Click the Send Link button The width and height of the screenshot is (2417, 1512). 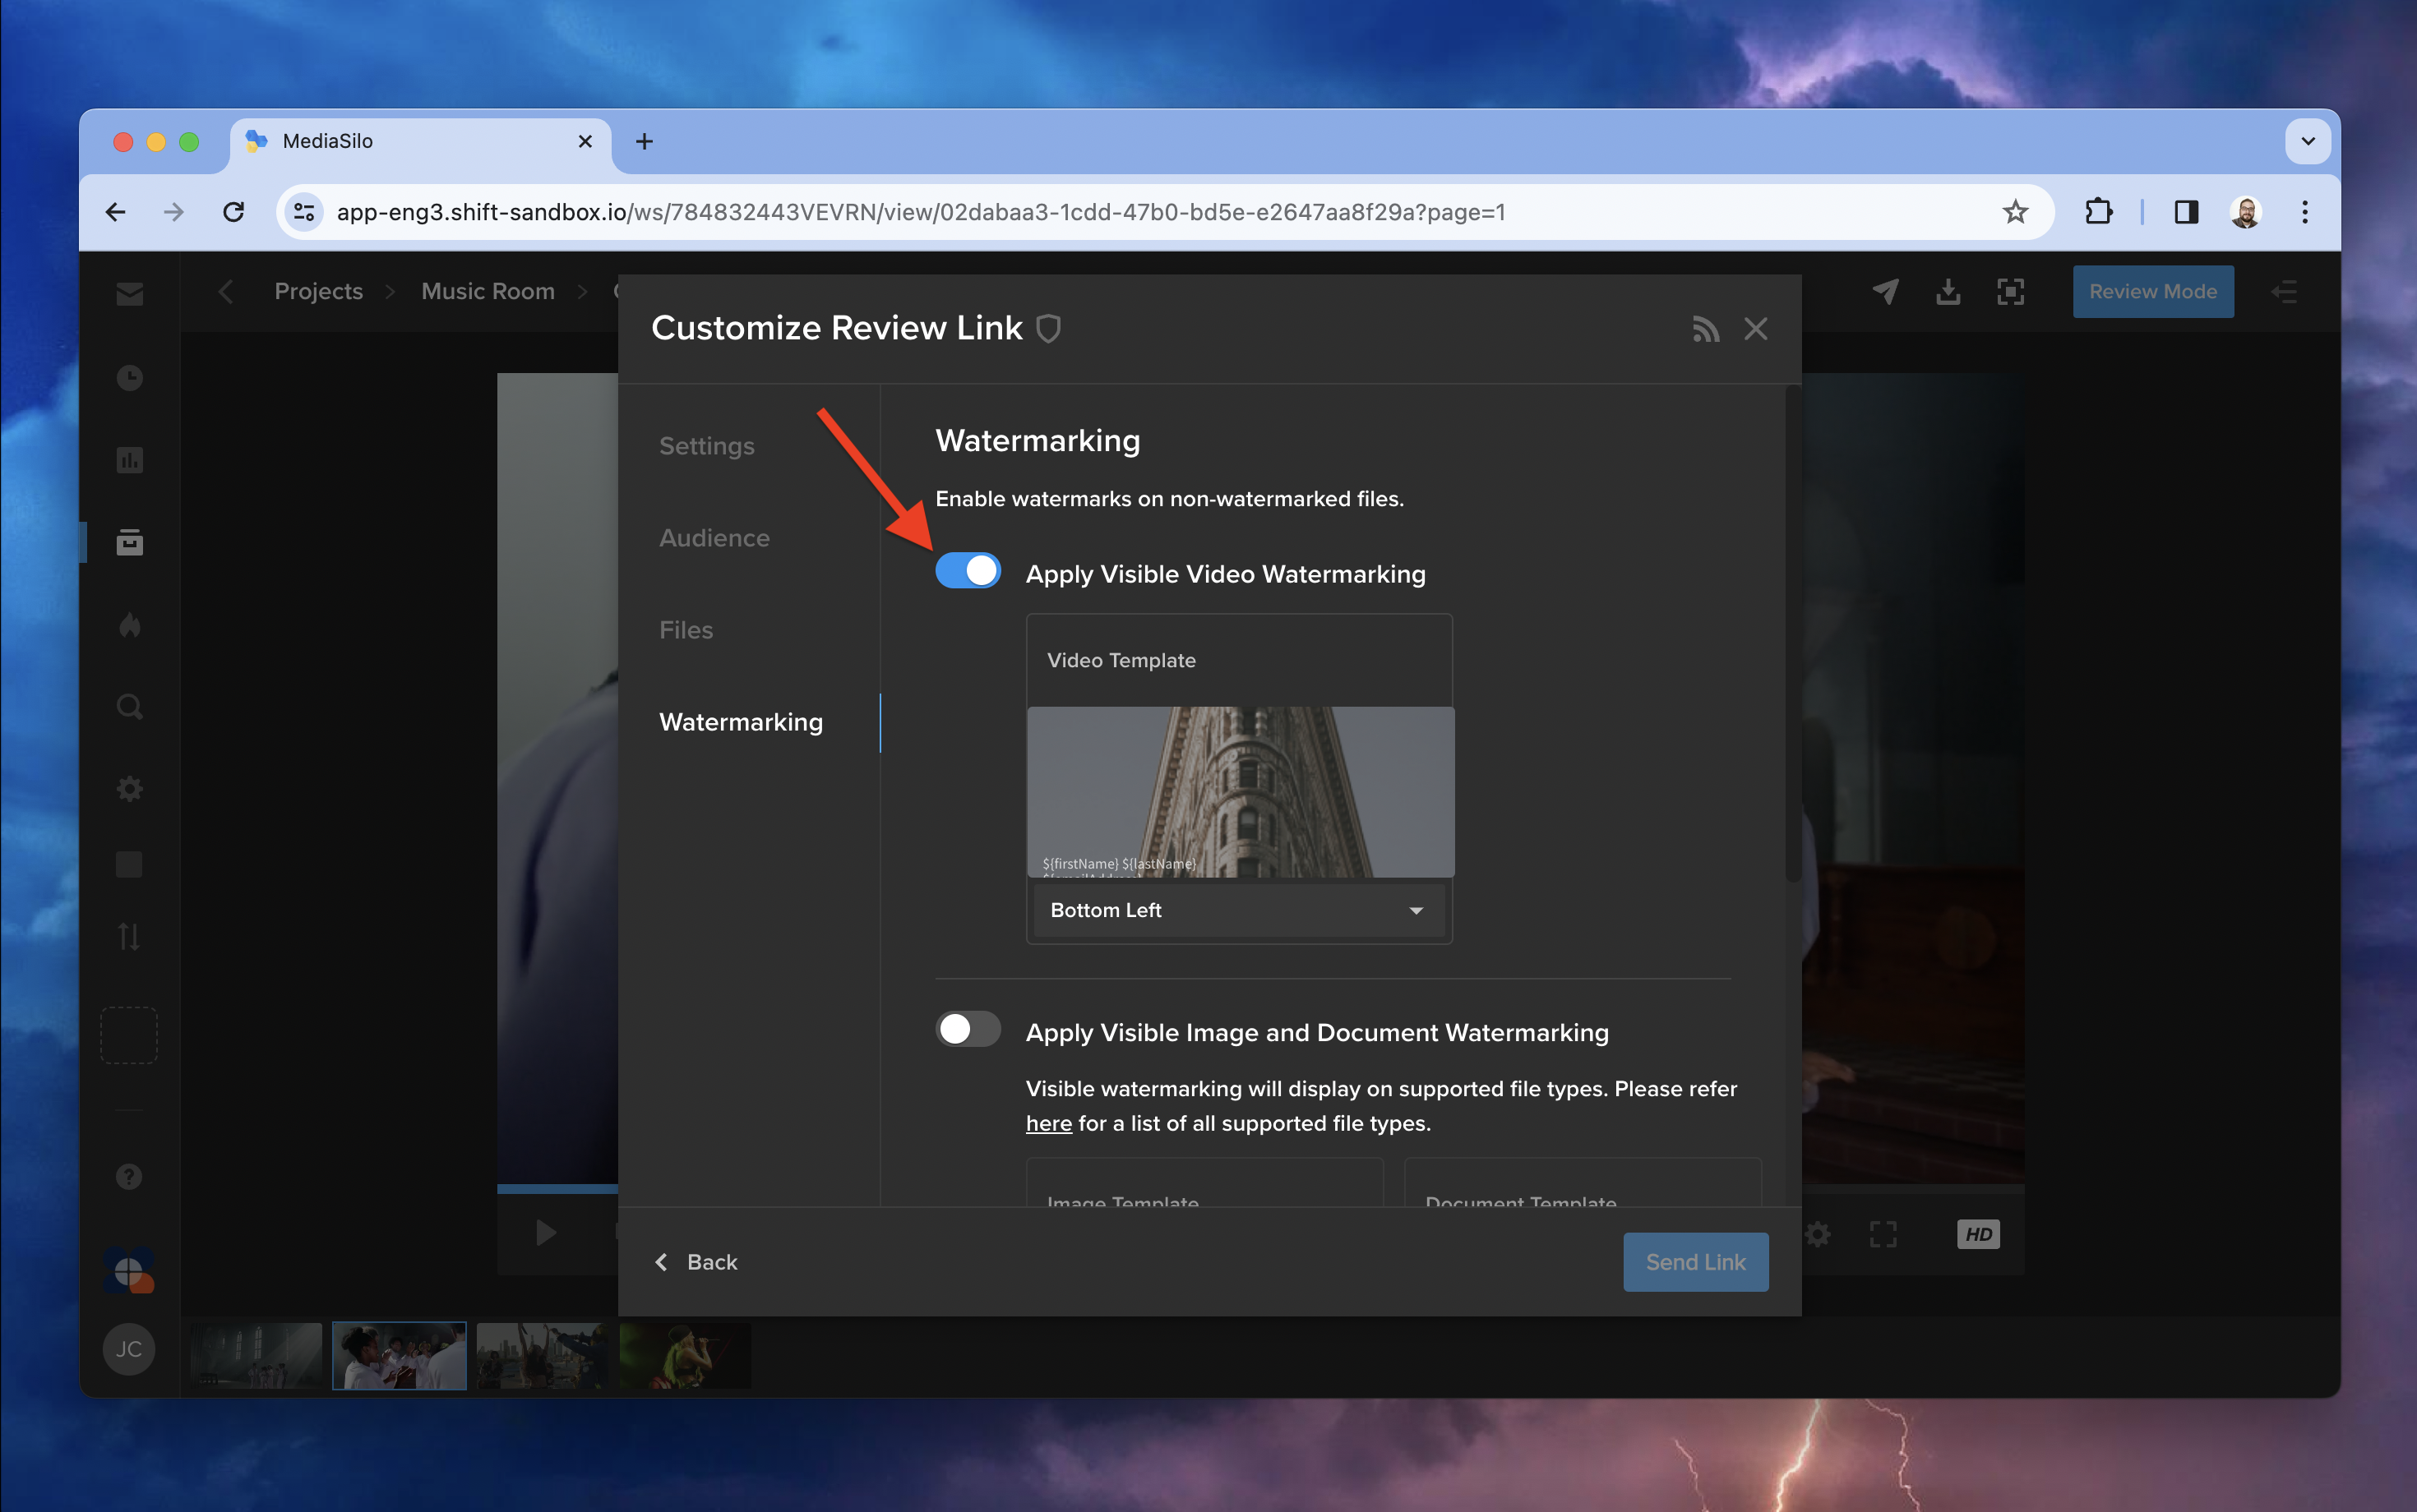point(1696,1262)
